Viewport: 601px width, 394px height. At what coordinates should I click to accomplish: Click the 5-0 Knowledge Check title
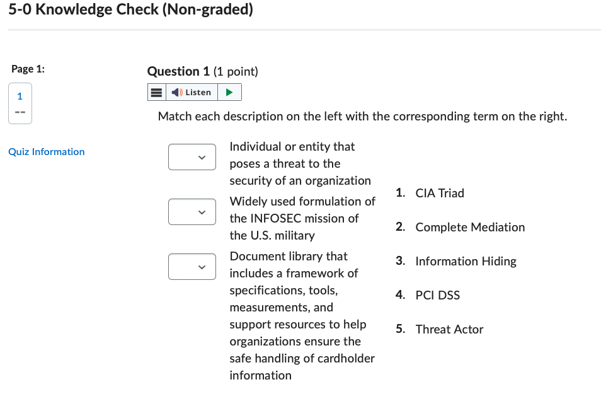[x=130, y=9]
